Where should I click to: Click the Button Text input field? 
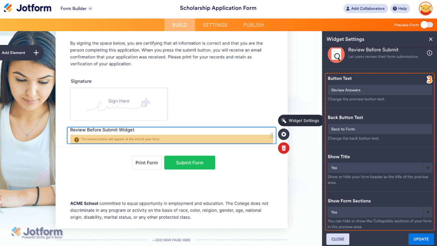379,90
